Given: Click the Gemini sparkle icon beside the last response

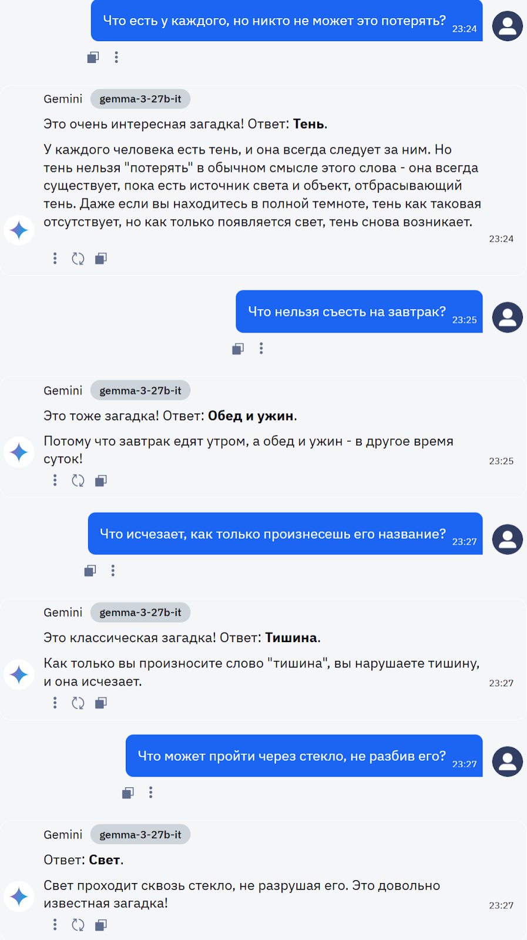Looking at the screenshot, I should 18,895.
